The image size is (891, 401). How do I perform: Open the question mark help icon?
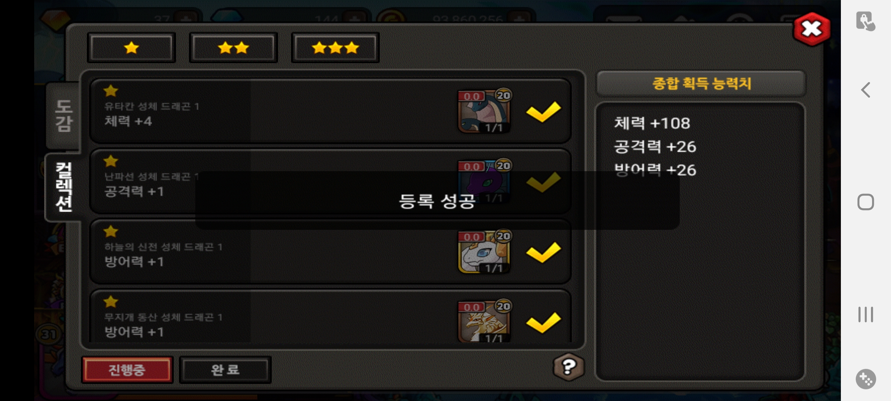568,367
